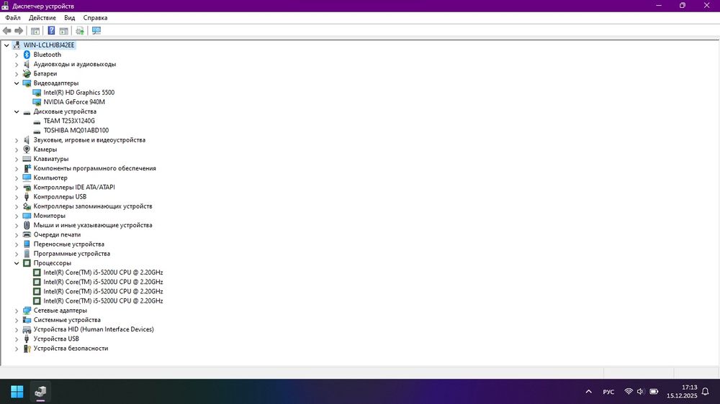Select the Intel(R) HD Graphics 5500 device
Image resolution: width=720 pixels, height=404 pixels.
click(79, 93)
